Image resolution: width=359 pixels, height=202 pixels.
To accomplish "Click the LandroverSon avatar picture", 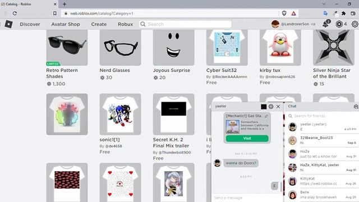I will pyautogui.click(x=275, y=24).
